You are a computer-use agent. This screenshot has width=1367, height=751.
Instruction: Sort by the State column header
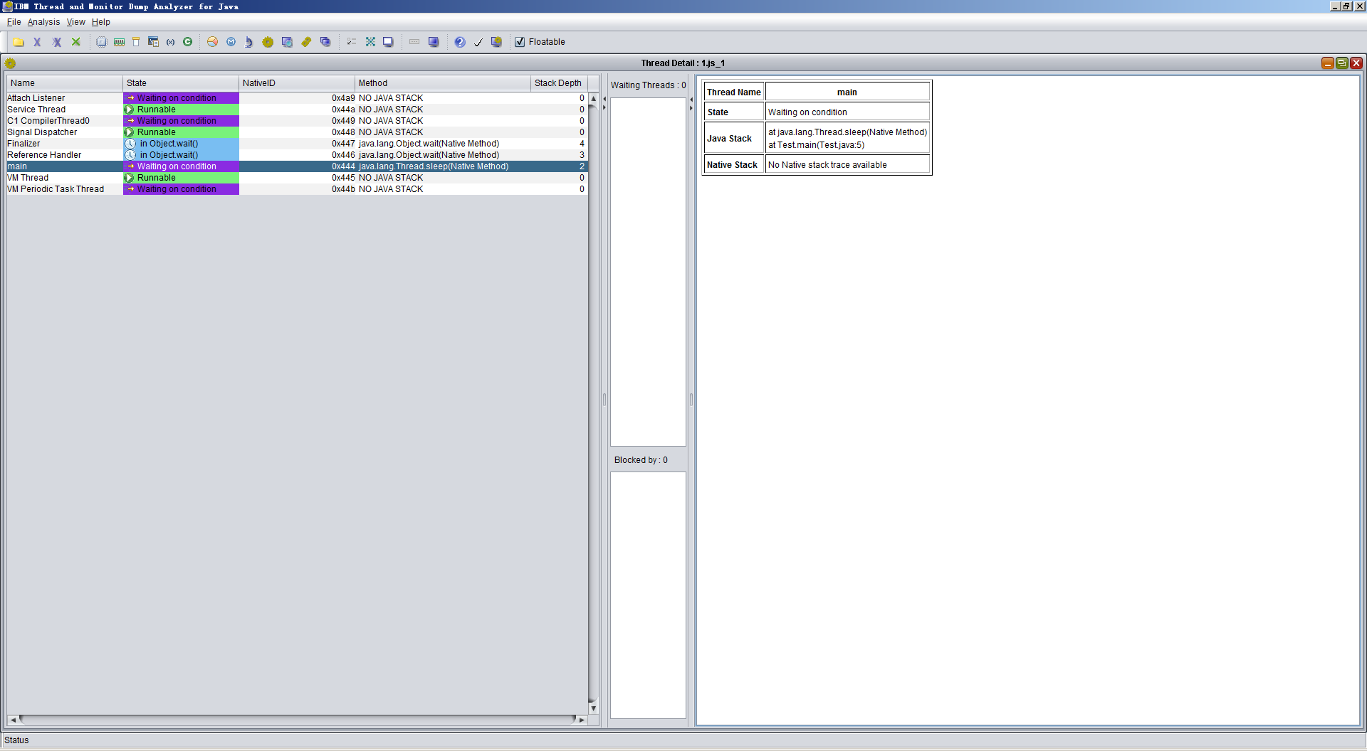click(x=181, y=83)
